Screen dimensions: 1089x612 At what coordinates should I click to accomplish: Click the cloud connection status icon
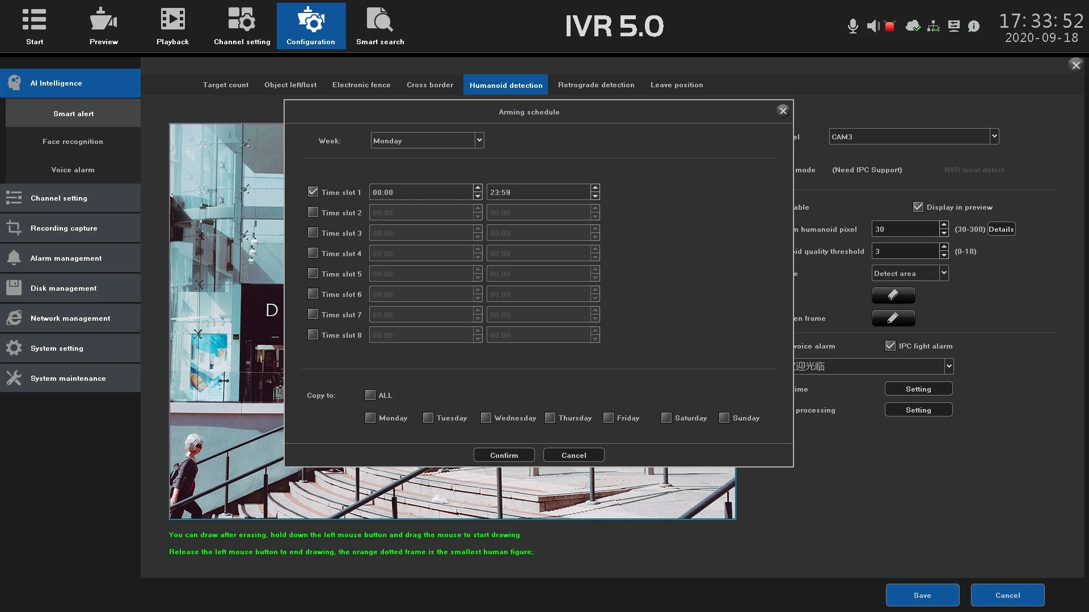[912, 26]
